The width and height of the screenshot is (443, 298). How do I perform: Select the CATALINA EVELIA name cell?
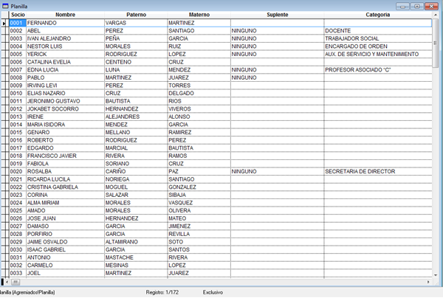(65, 62)
